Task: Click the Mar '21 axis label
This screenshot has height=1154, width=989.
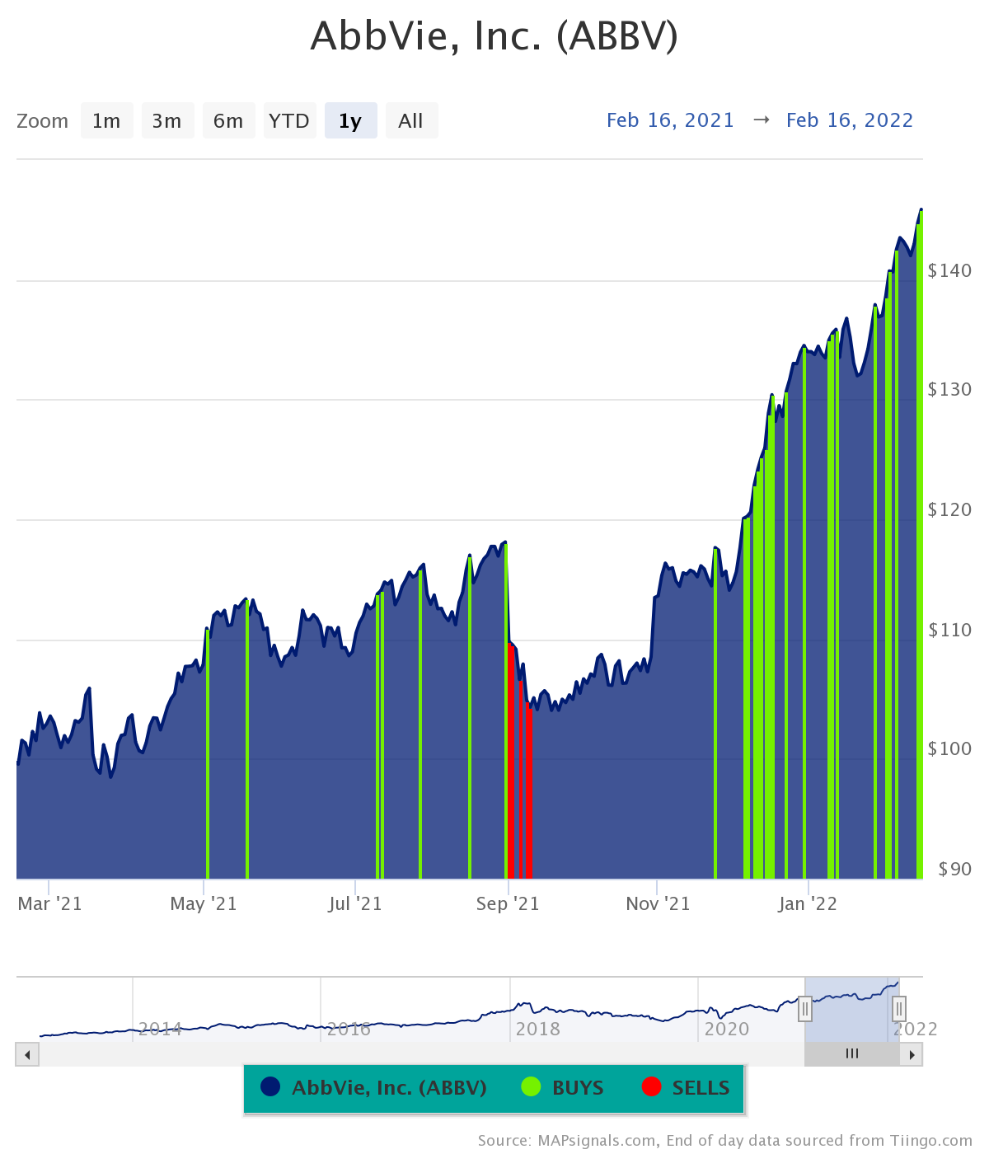Action: click(49, 903)
